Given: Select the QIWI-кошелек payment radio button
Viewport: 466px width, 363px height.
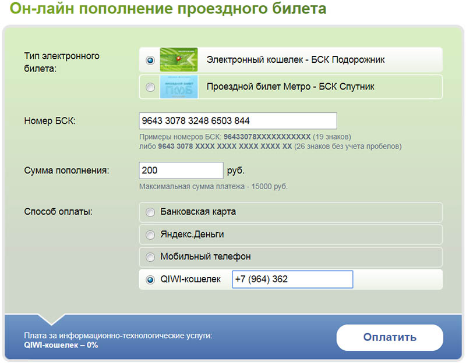Looking at the screenshot, I should [x=150, y=280].
